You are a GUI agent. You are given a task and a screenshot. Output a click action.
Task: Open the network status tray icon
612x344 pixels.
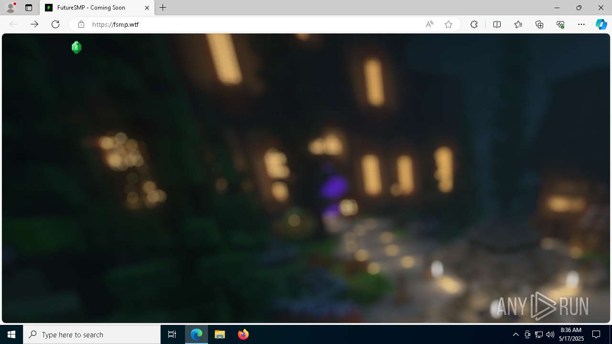(539, 334)
